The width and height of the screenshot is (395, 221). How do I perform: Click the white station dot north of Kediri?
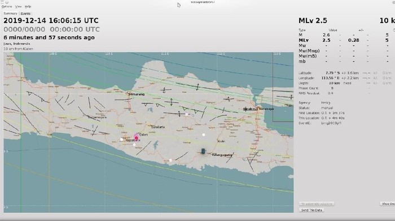[204, 135]
